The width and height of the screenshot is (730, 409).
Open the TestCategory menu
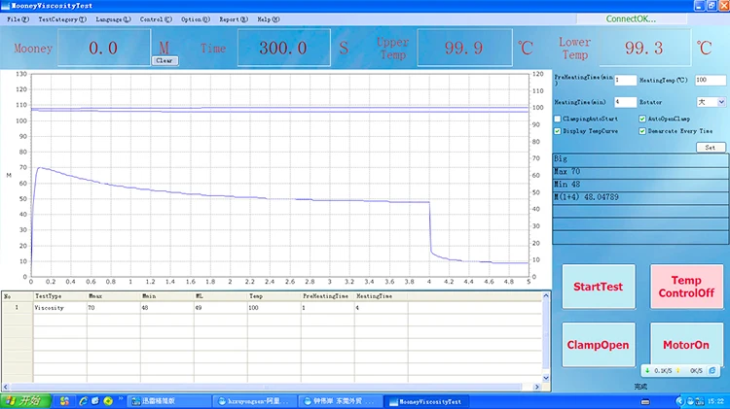61,18
